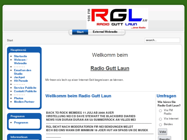Click the Vote button
This screenshot has height=140, width=187.
click(x=163, y=132)
